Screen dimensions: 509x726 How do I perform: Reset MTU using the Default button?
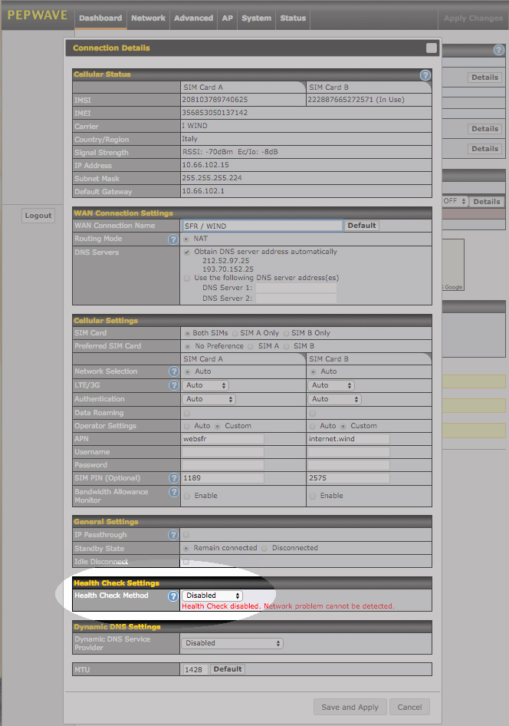pyautogui.click(x=228, y=669)
